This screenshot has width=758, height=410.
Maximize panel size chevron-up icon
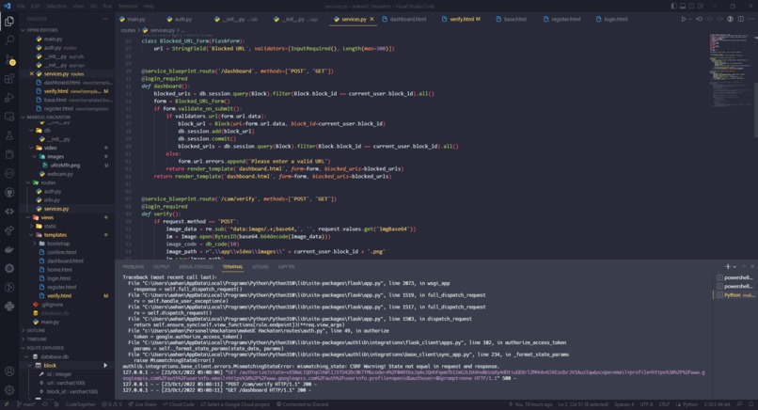click(744, 266)
